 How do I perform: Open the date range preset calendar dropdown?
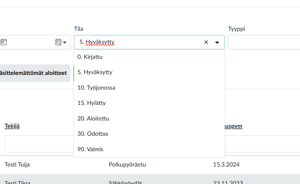[x=61, y=42]
